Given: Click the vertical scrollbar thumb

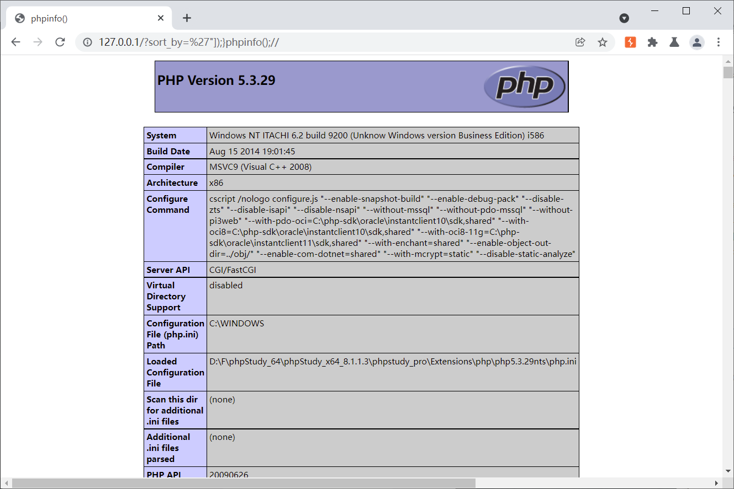Looking at the screenshot, I should click(728, 73).
